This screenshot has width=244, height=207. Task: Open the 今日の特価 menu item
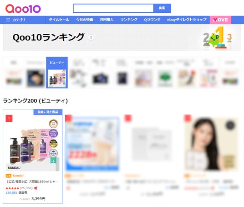85,20
